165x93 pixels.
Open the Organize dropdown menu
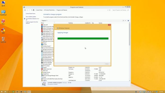(44, 21)
